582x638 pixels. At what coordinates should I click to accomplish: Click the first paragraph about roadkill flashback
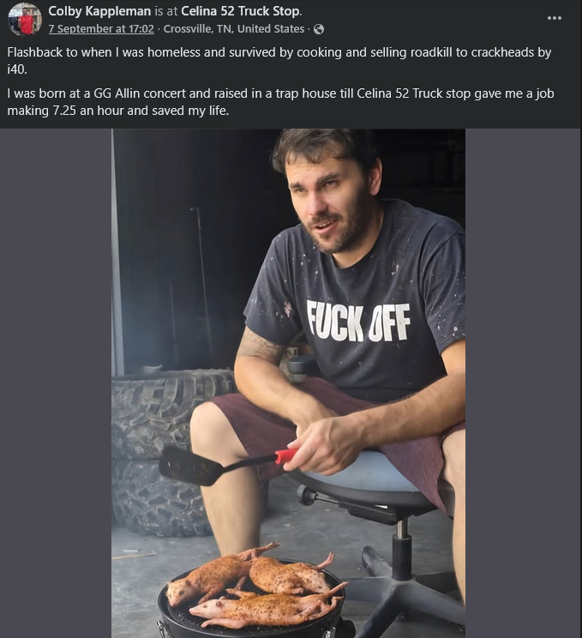click(x=279, y=61)
